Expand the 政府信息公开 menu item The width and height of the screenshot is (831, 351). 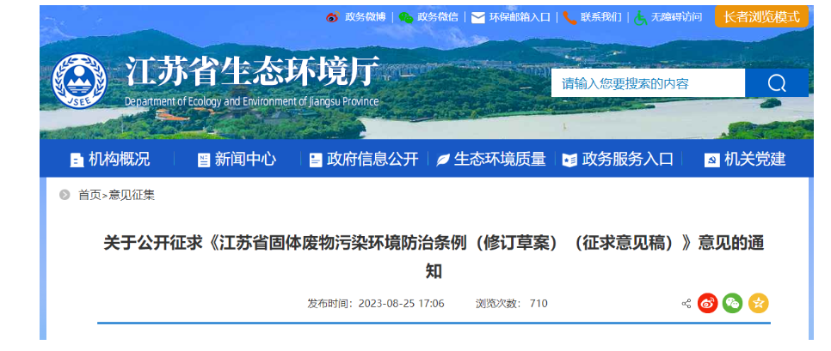[x=363, y=160]
